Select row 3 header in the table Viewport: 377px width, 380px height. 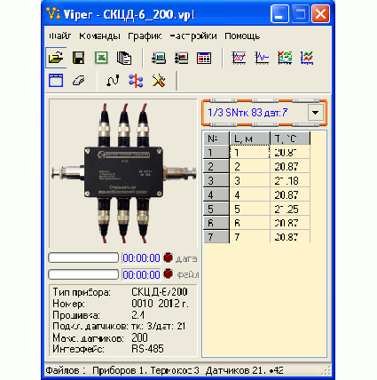click(216, 180)
